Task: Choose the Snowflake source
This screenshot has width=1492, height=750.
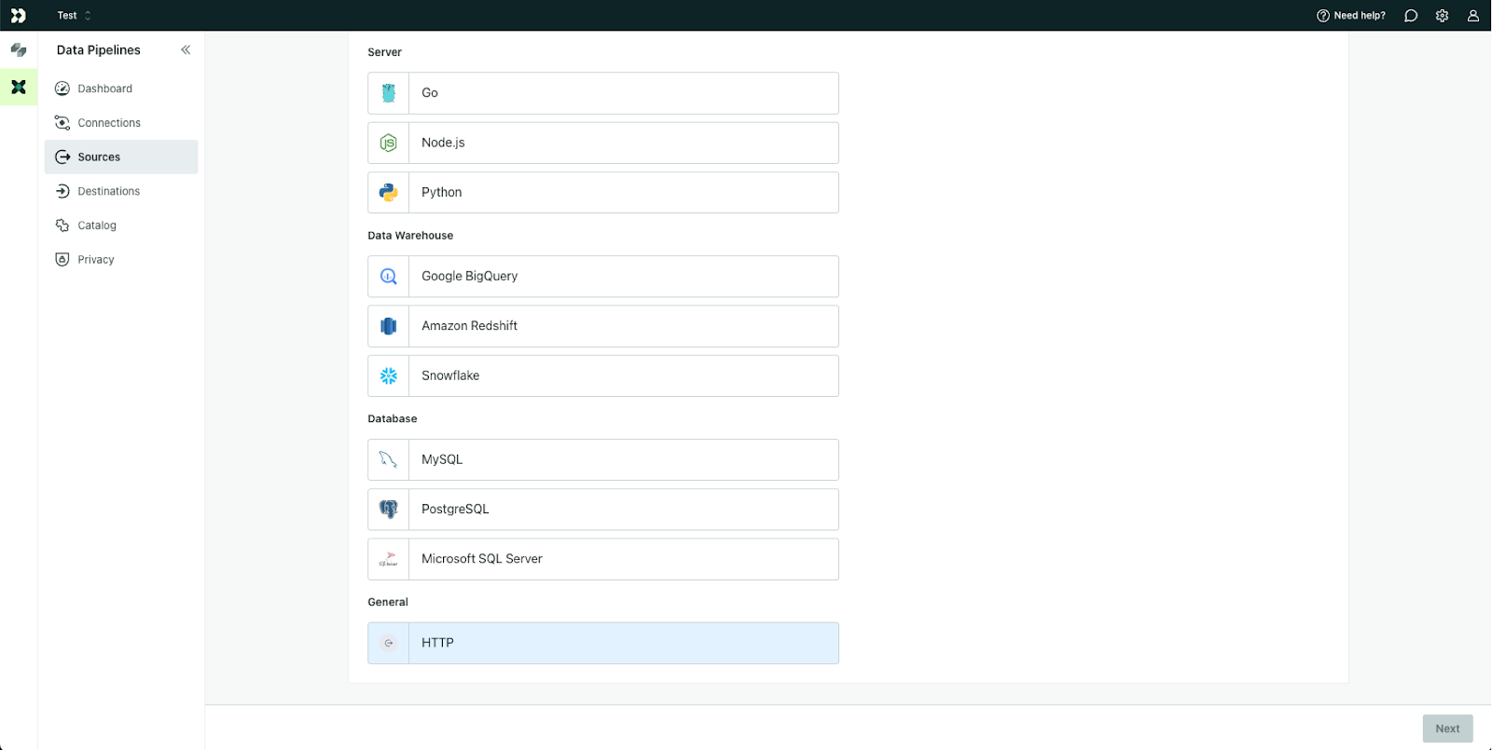Action: (x=603, y=375)
